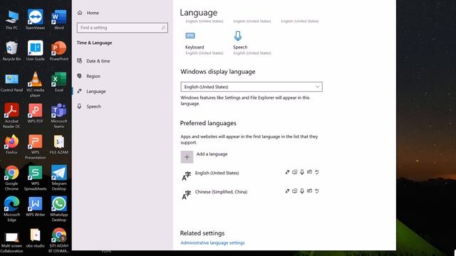
Task: Open Firefox browser icon
Action: point(11,144)
